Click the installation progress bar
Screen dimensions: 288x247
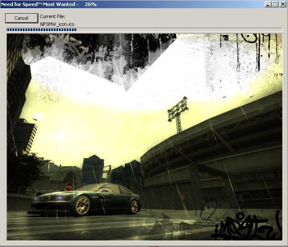144,30
